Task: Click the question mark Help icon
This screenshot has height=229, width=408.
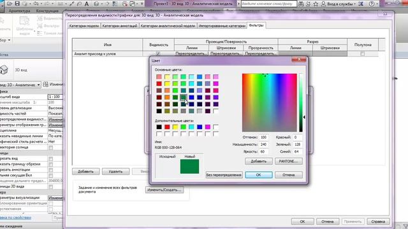Action: coord(372,4)
